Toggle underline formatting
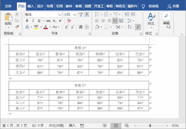Image resolution: width=186 pixels, height=129 pixels. (39, 21)
